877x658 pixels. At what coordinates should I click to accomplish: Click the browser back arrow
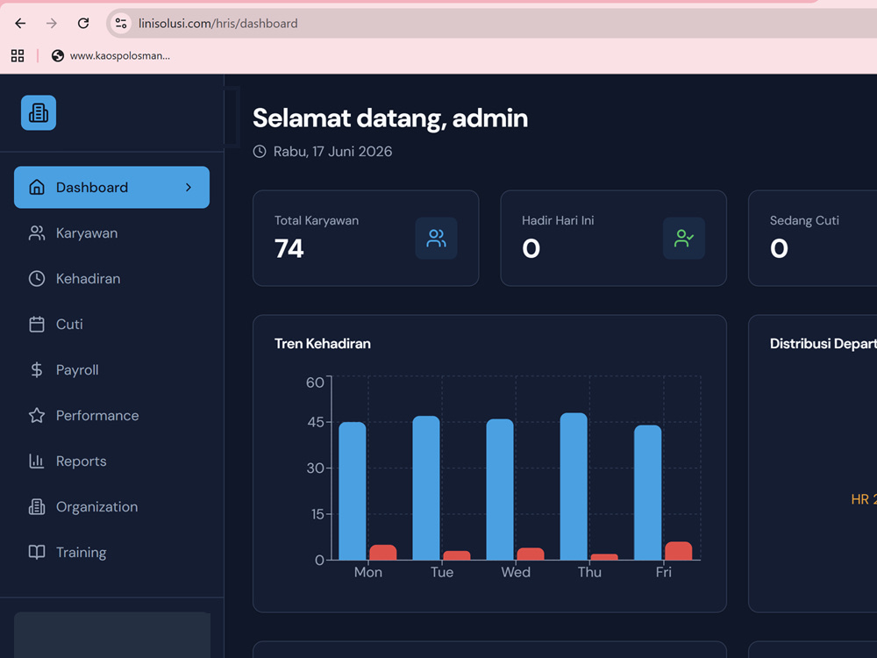pos(20,24)
